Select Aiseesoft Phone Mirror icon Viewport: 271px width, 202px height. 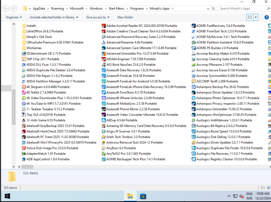[x=104, y=109]
